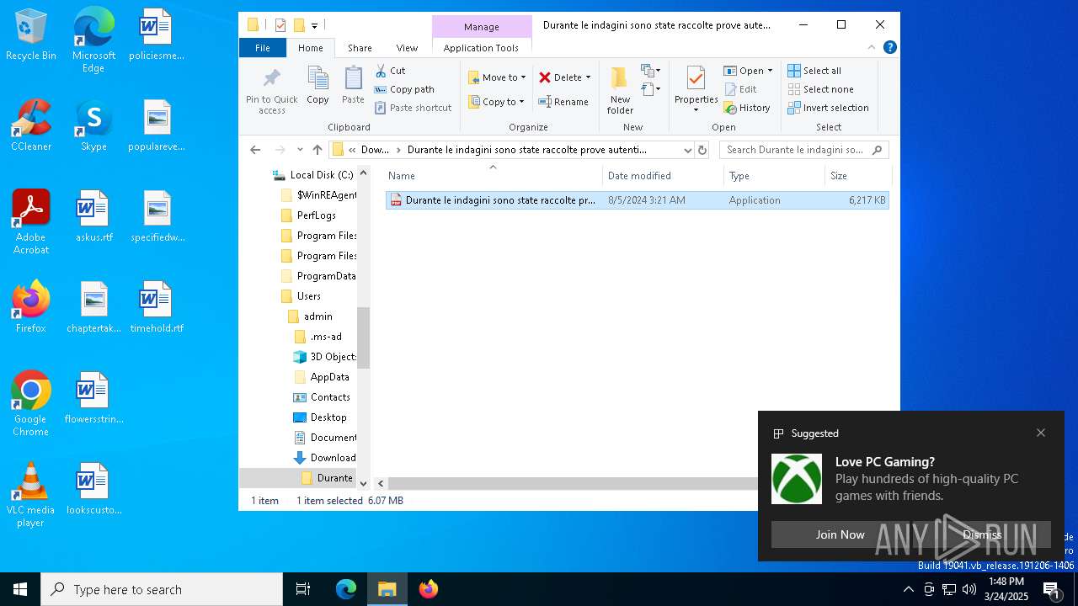The width and height of the screenshot is (1078, 606).
Task: Open Google Chrome desktop shortcut
Action: click(x=31, y=404)
